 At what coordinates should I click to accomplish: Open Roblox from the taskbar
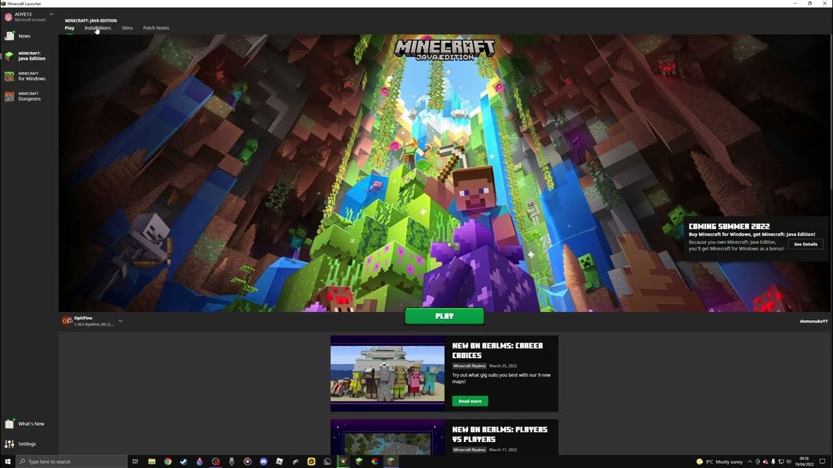[280, 461]
